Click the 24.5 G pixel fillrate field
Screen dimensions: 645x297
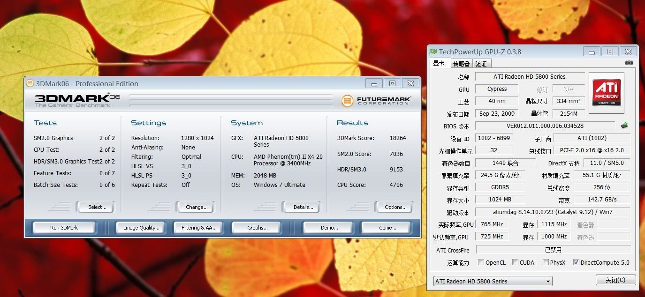tap(500, 175)
